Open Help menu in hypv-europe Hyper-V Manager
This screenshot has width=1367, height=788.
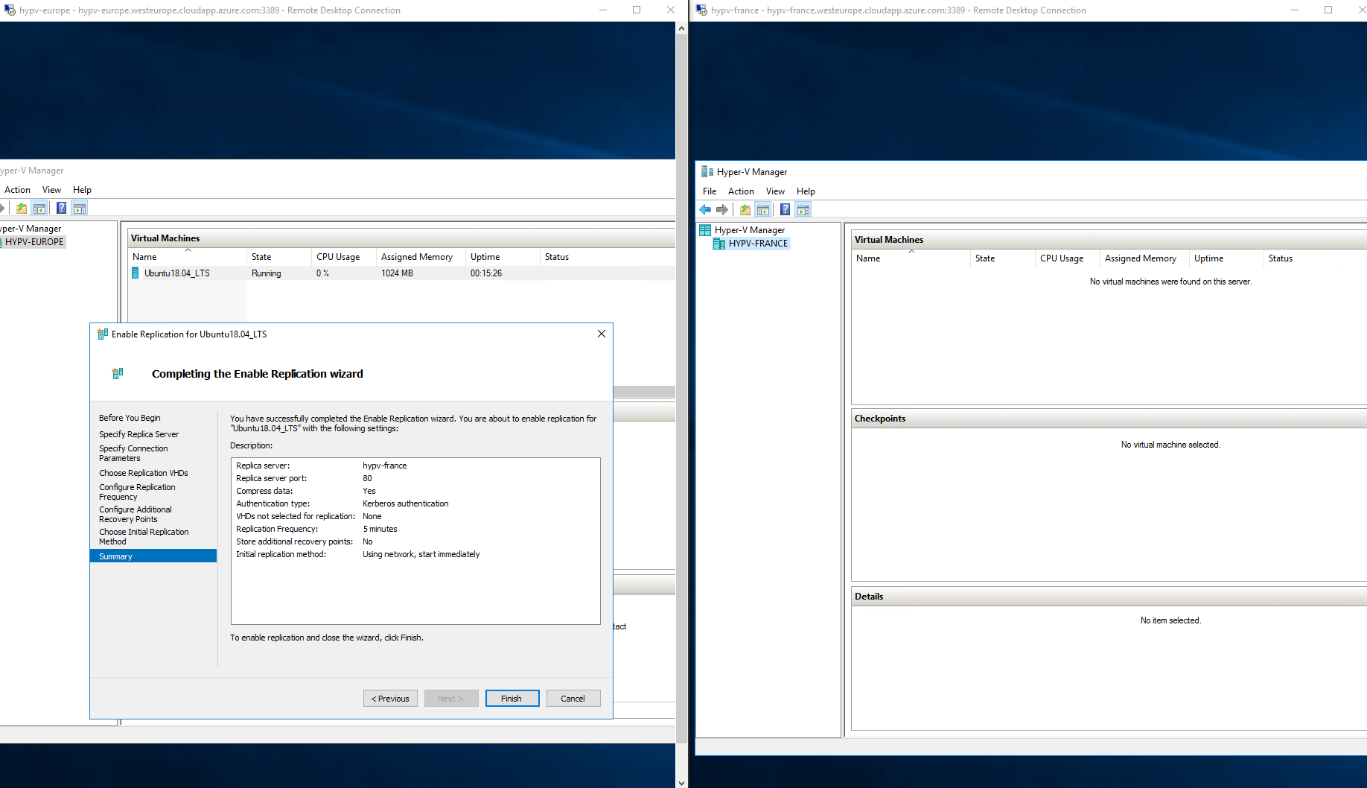click(82, 190)
